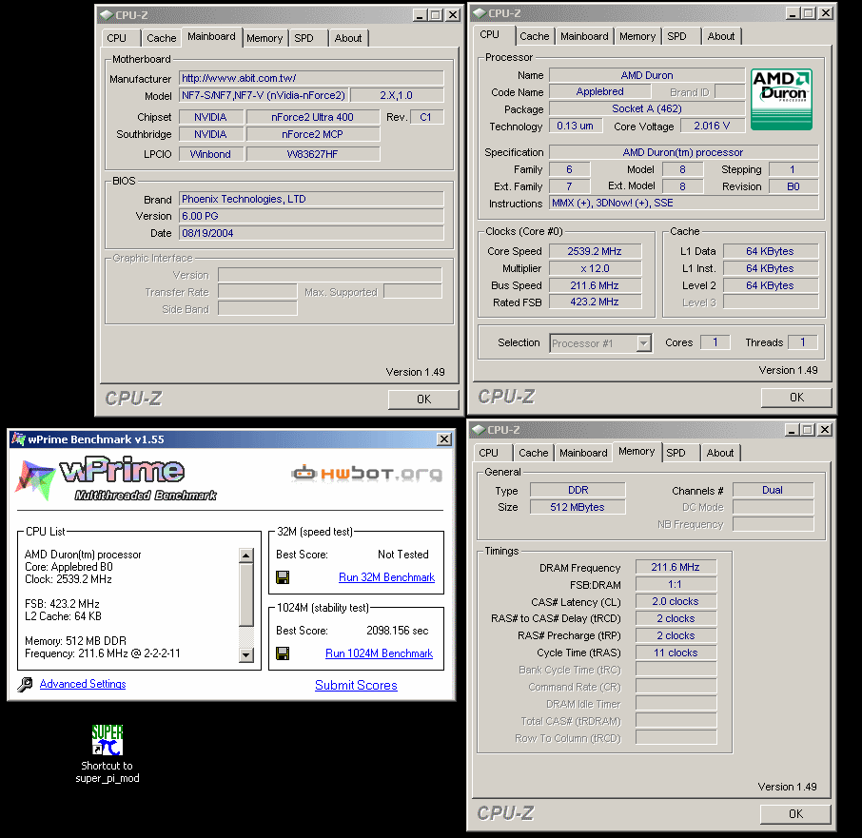Click the save icon under 1024M stability test
This screenshot has height=838, width=862.
coord(283,653)
